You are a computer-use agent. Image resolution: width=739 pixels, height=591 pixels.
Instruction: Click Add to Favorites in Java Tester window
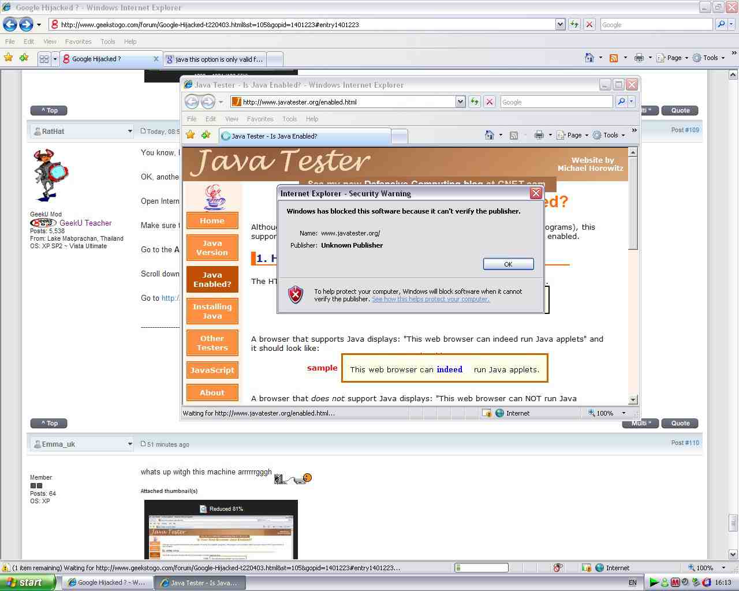[206, 135]
